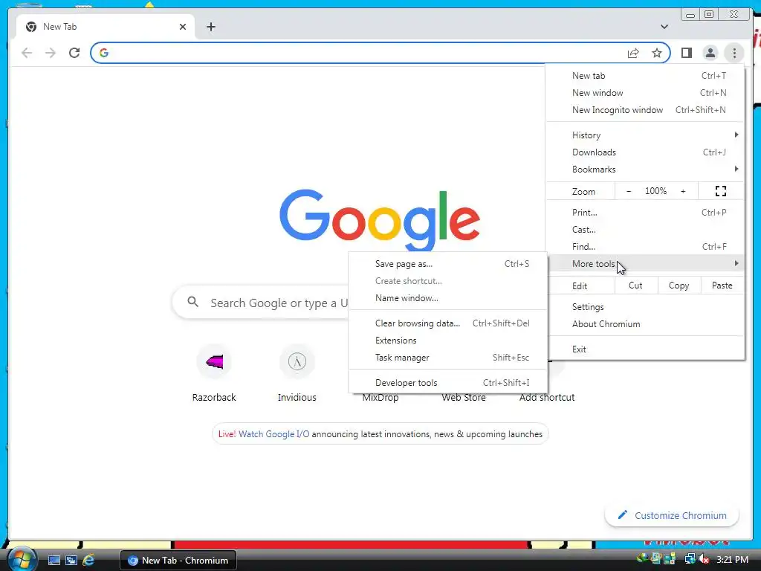The height and width of the screenshot is (571, 761).
Task: Open Settings from the menu
Action: coord(646,307)
